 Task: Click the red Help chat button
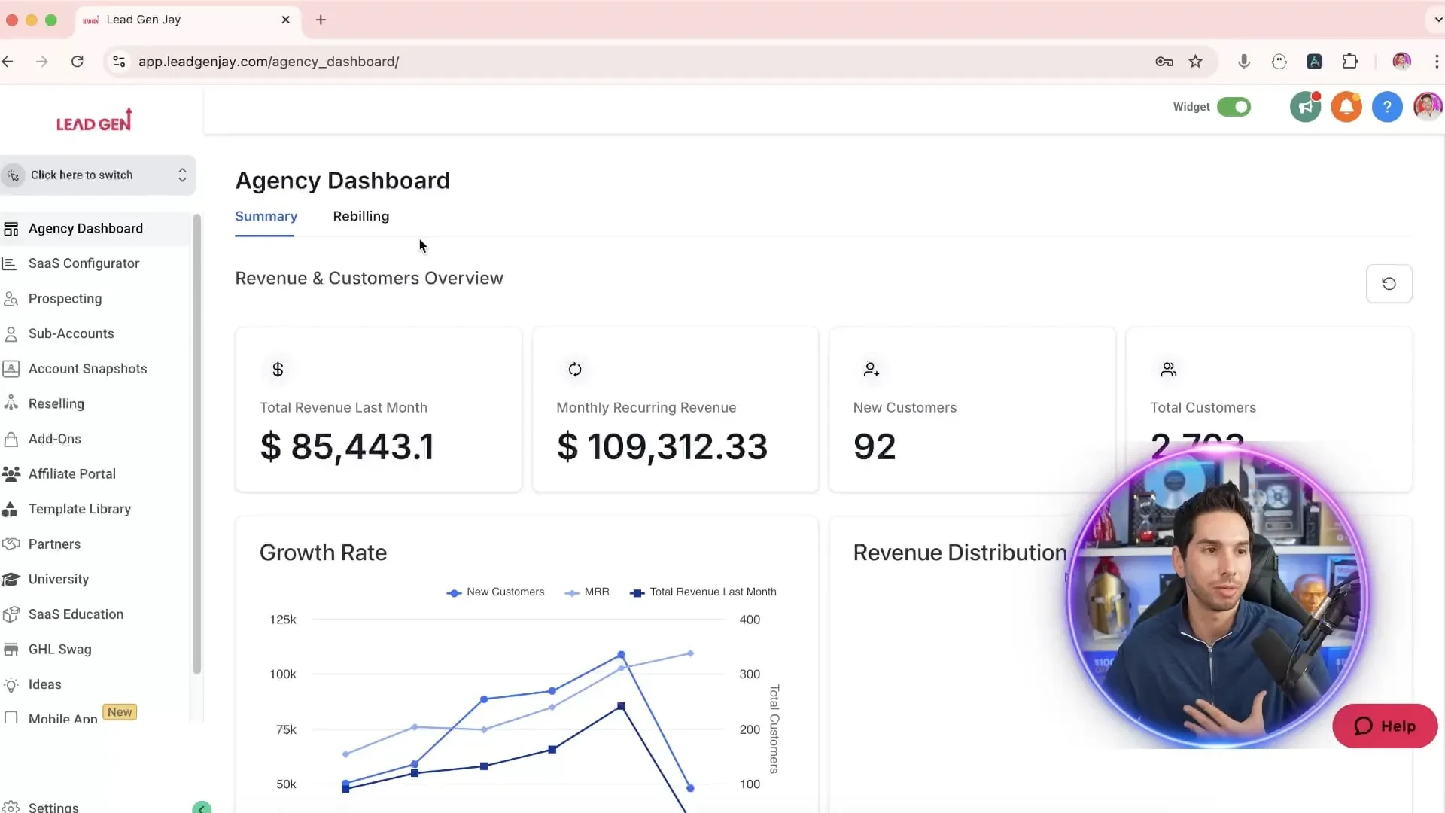point(1384,726)
